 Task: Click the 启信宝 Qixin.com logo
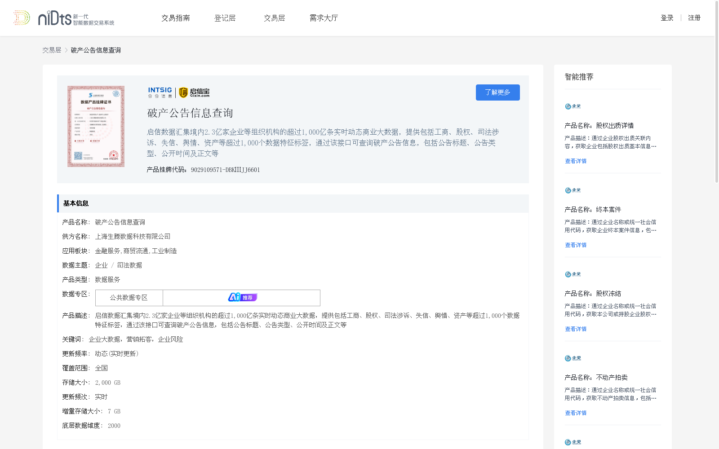[x=195, y=92]
